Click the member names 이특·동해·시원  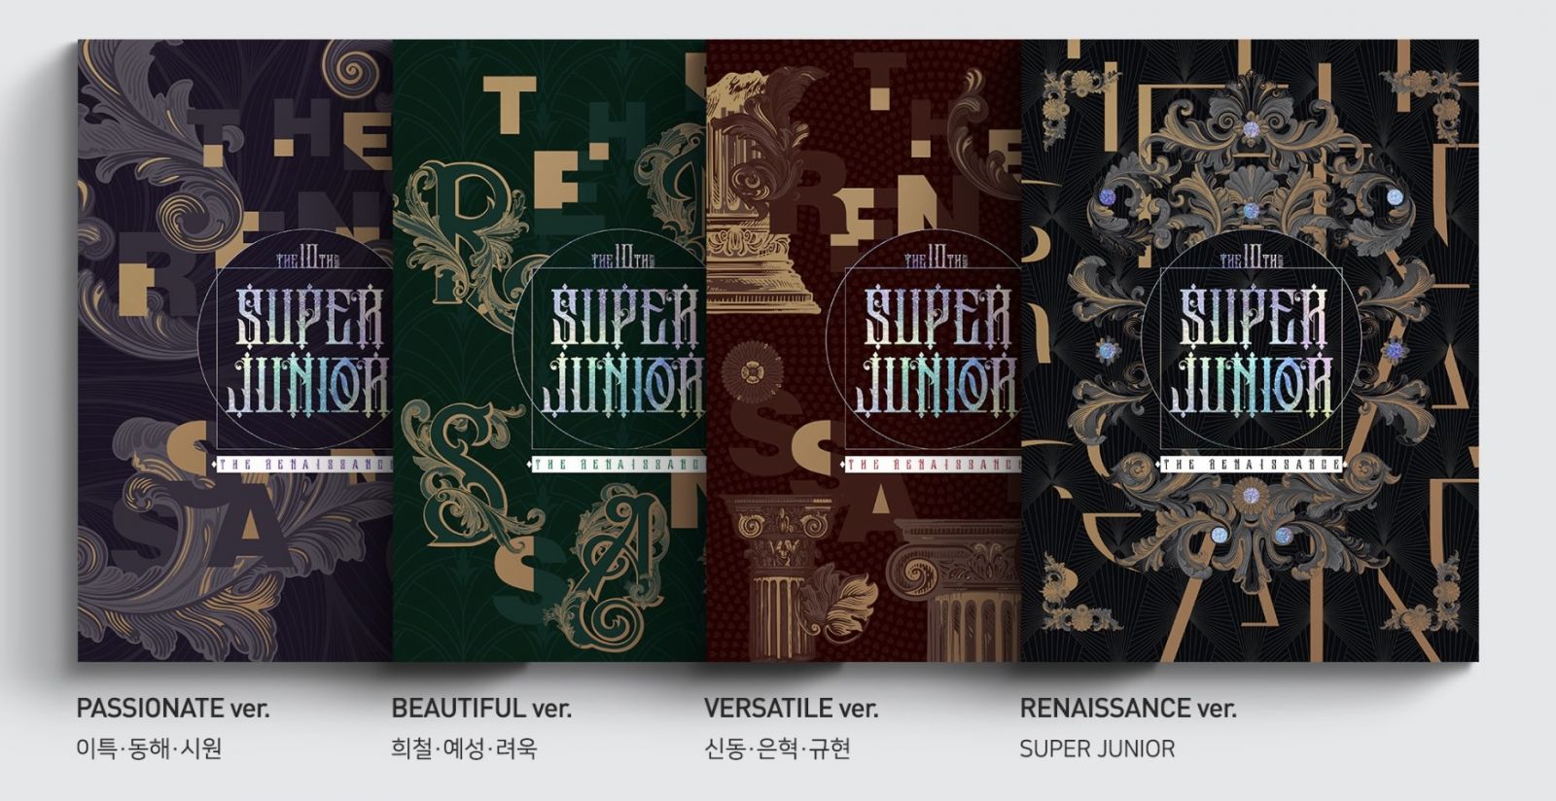pyautogui.click(x=149, y=749)
